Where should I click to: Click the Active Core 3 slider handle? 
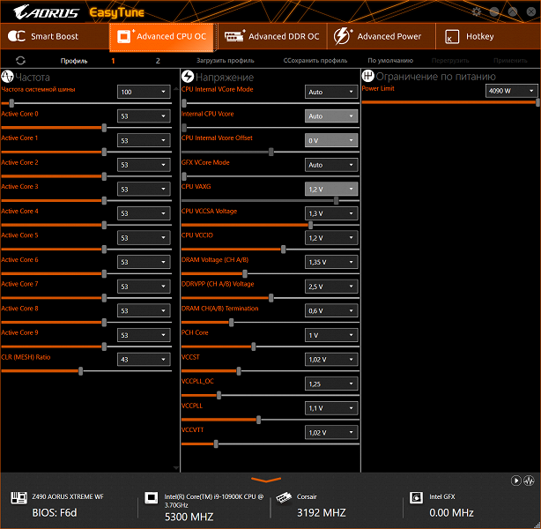104,201
